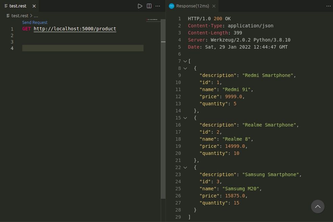Click the editor vertical scrollbar thumb
333x222 pixels.
coord(163,109)
